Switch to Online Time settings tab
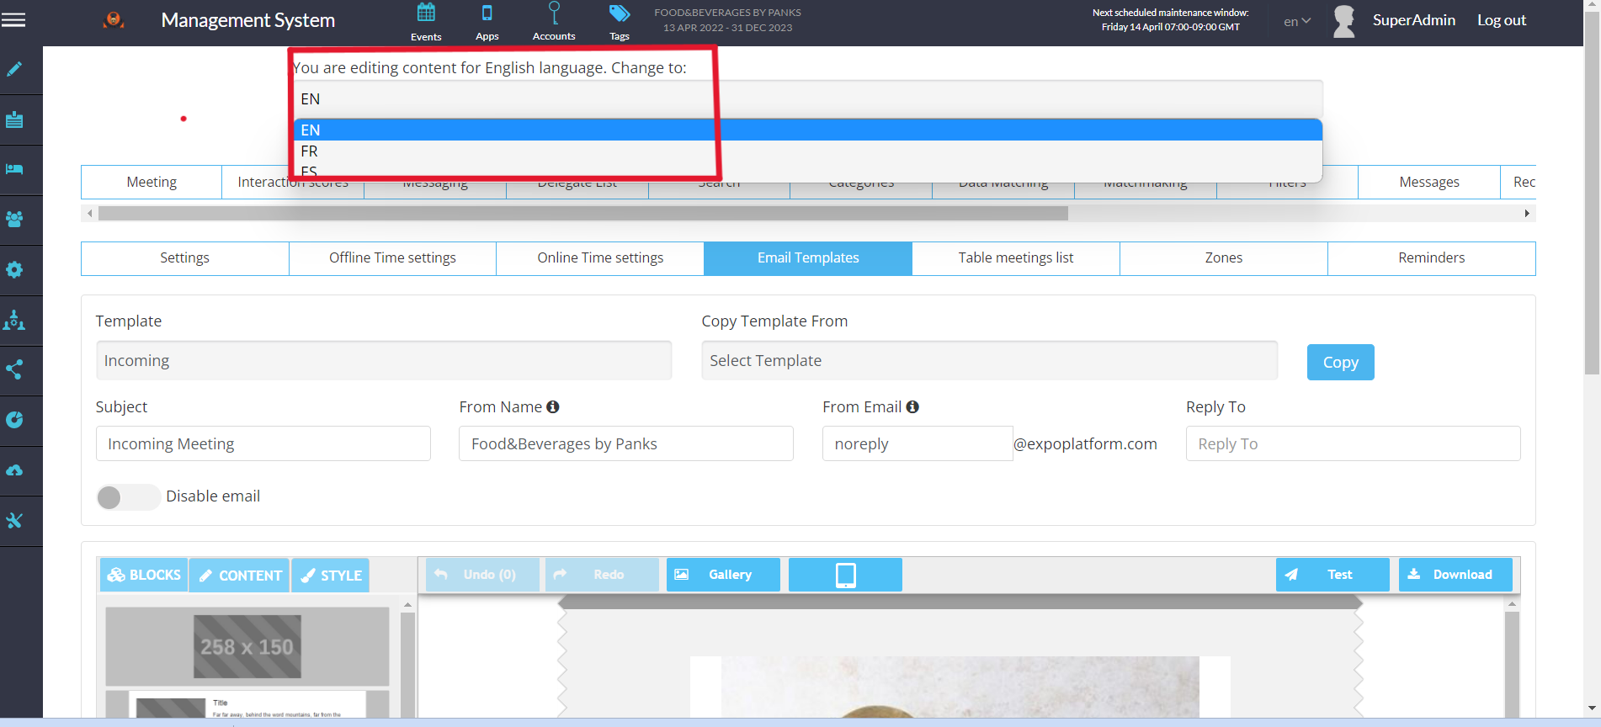This screenshot has width=1601, height=727. (x=600, y=258)
